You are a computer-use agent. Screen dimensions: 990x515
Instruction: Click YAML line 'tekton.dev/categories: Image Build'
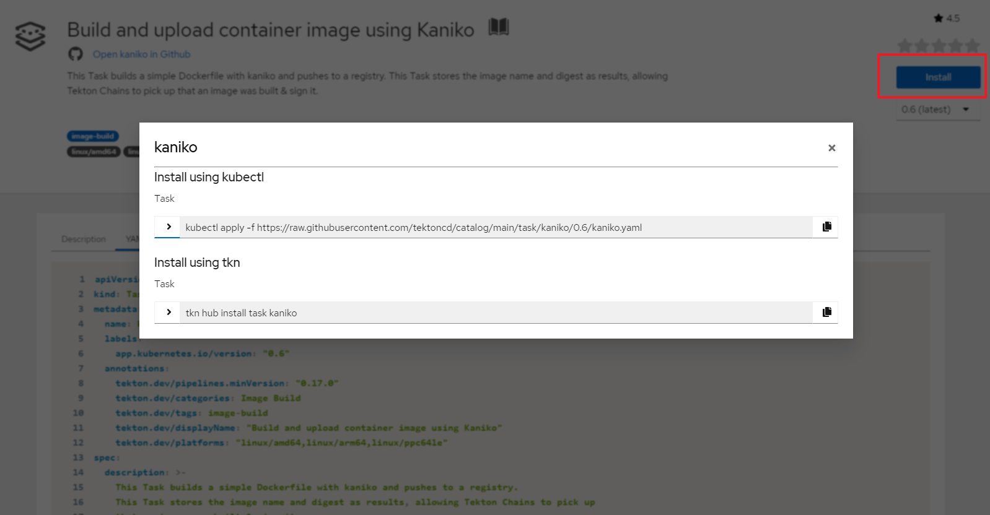(x=208, y=398)
